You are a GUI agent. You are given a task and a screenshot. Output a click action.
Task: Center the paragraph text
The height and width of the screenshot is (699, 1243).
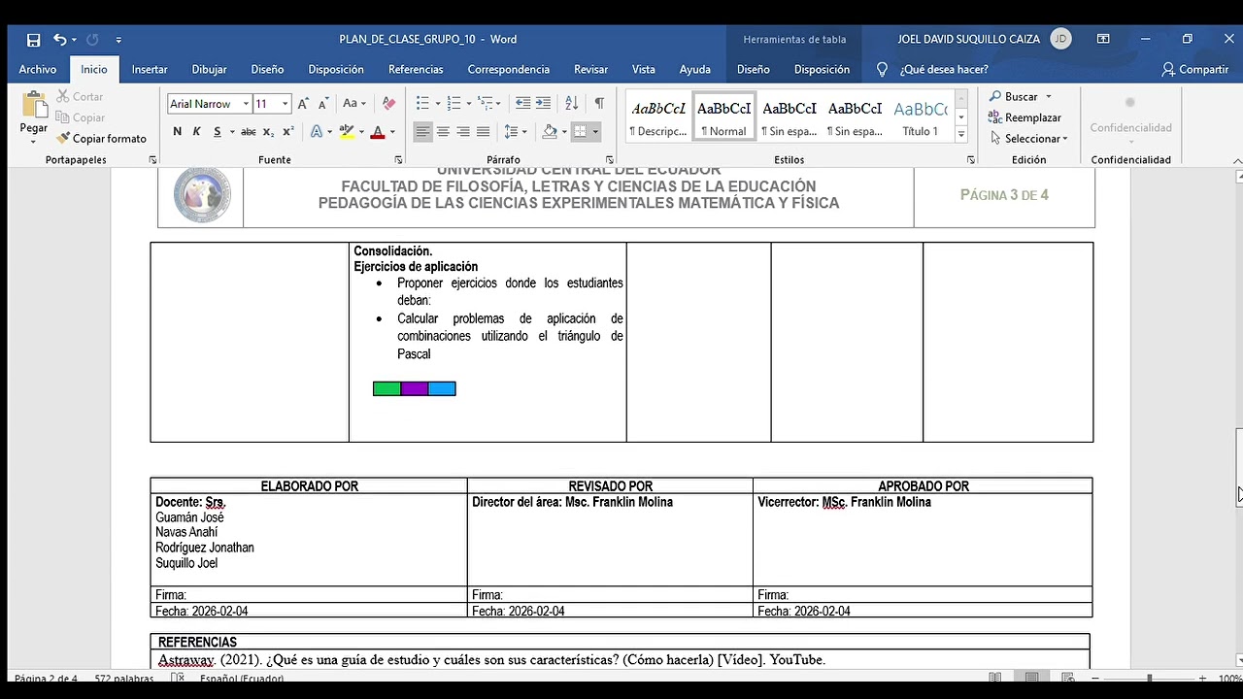click(443, 132)
